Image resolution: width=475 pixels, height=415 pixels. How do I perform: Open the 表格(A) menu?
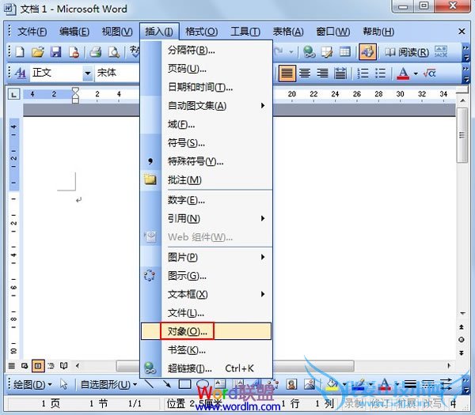coord(288,32)
